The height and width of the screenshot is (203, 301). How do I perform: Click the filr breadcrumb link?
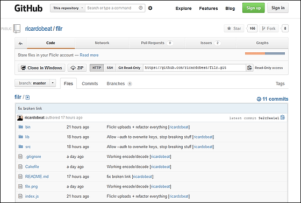coord(18,97)
